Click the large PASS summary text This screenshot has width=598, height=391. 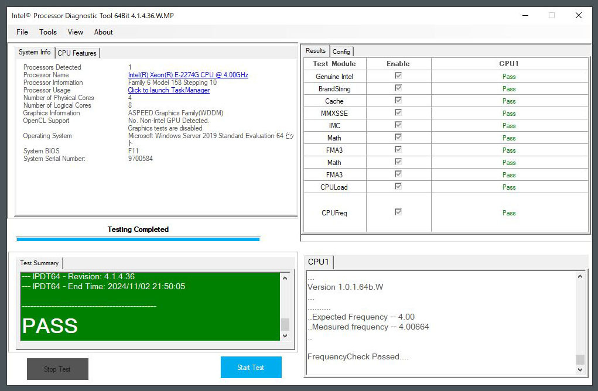coord(50,326)
